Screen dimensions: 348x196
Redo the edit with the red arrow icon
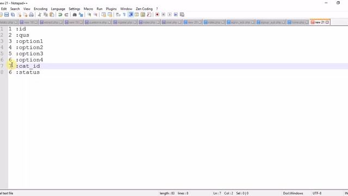[x=66, y=15]
